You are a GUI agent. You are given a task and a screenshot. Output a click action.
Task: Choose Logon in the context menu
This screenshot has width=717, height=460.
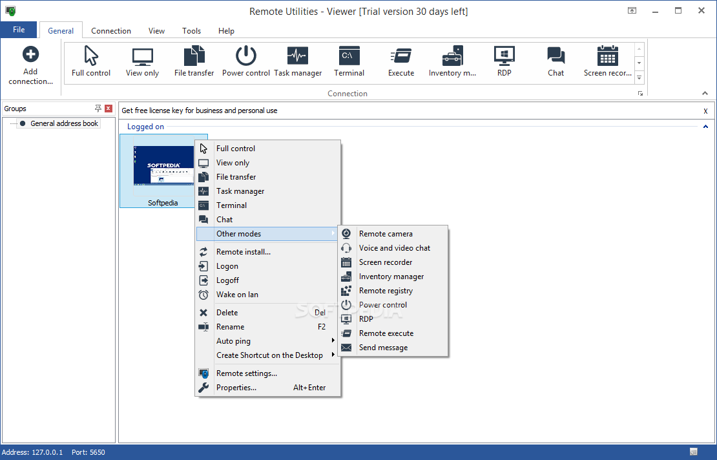point(268,266)
